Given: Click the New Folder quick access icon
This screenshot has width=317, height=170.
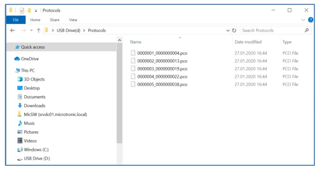Looking at the screenshot, I should (x=29, y=10).
